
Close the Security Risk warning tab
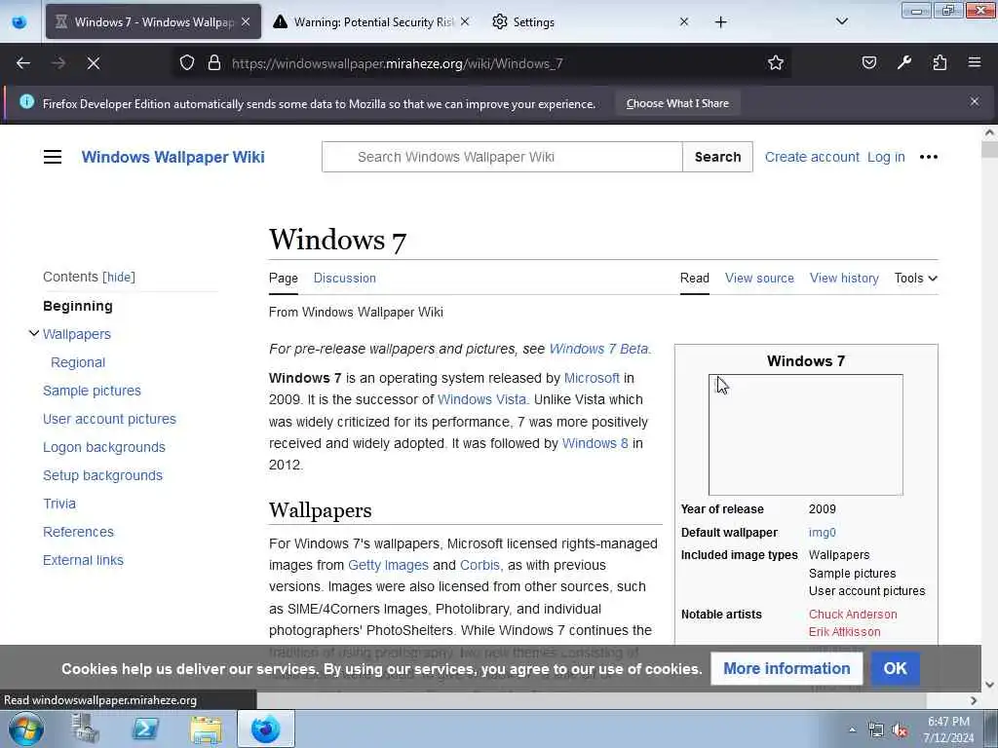point(465,21)
